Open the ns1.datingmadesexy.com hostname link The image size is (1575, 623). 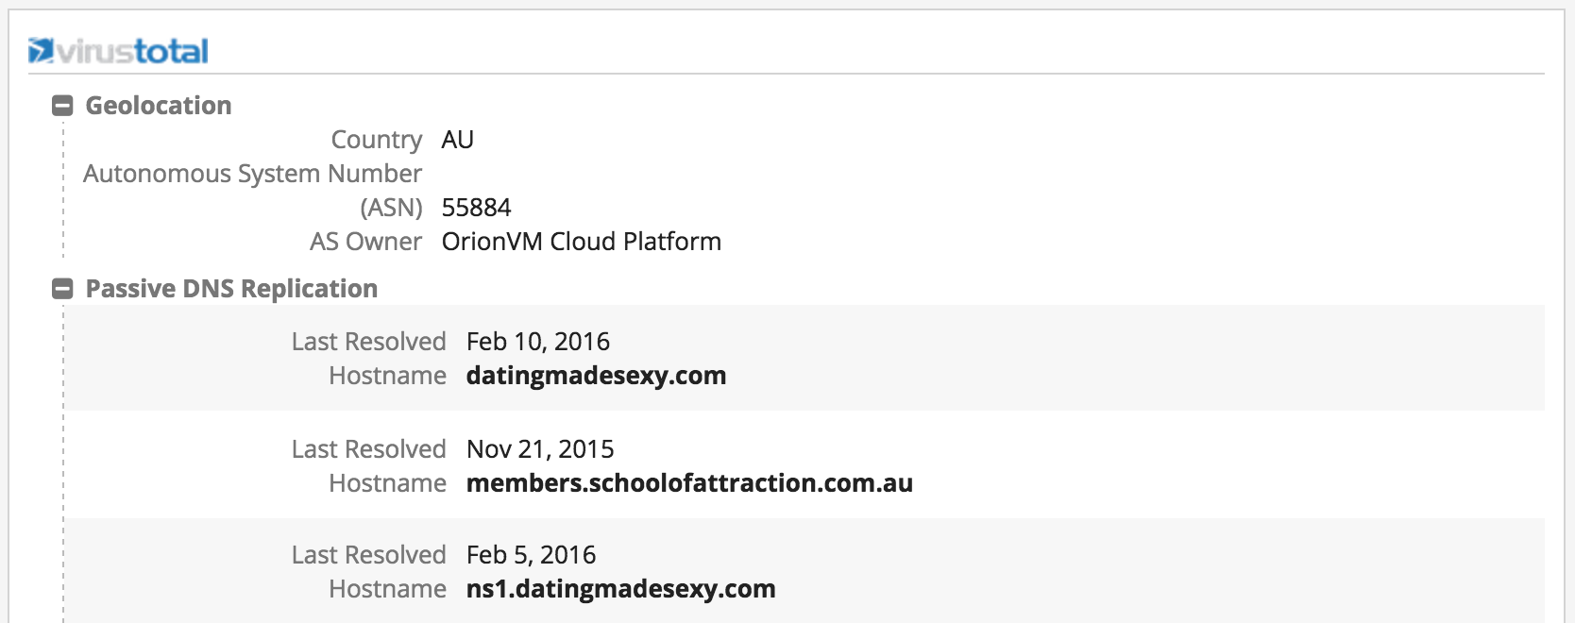click(x=620, y=589)
